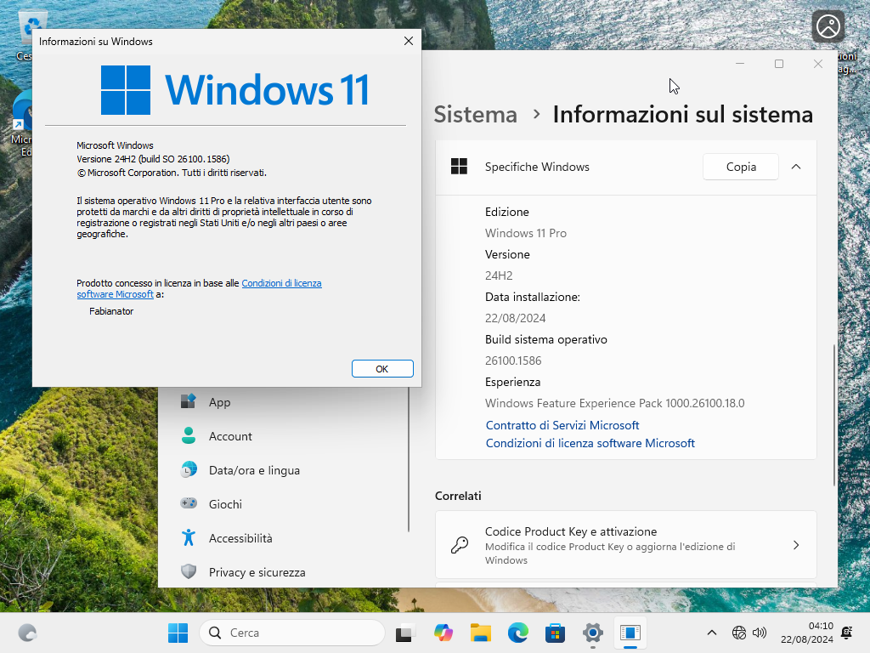Viewport: 870px width, 653px height.
Task: Click the key icon beside Codice Product Key
Action: [460, 545]
